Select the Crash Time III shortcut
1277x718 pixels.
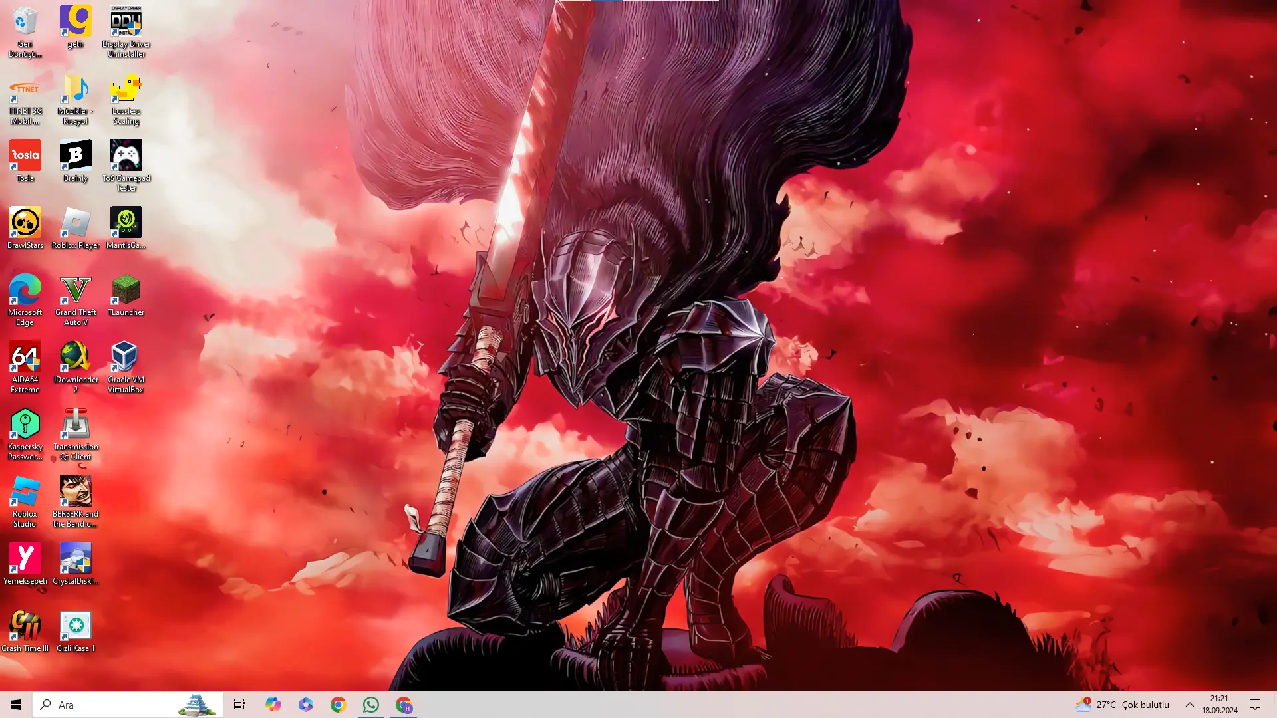(x=25, y=631)
